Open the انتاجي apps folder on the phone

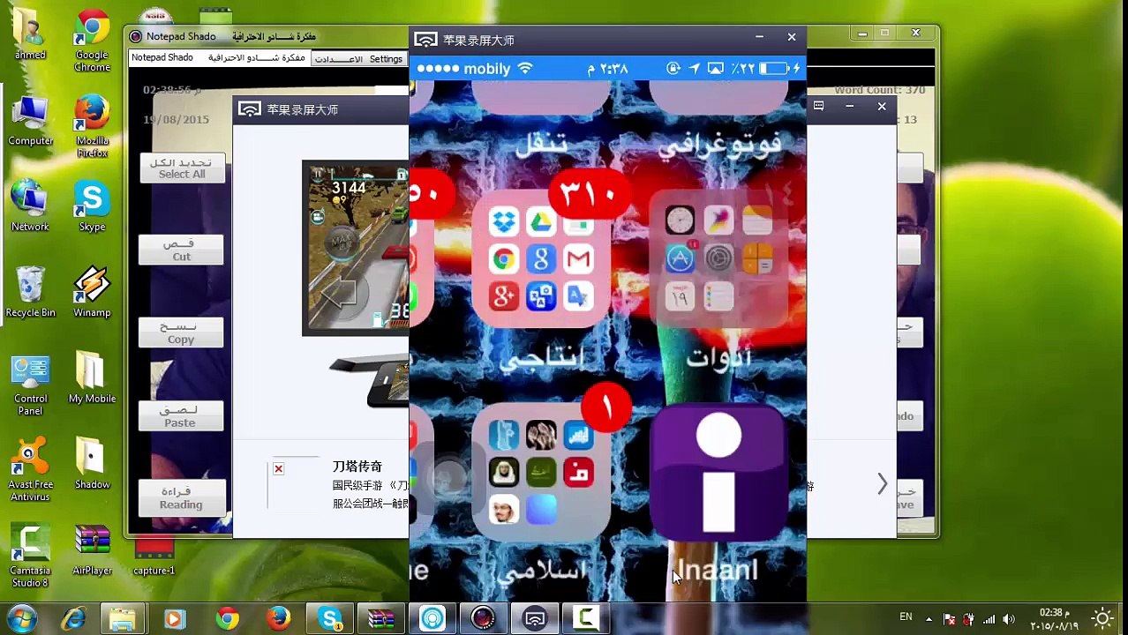coord(540,259)
